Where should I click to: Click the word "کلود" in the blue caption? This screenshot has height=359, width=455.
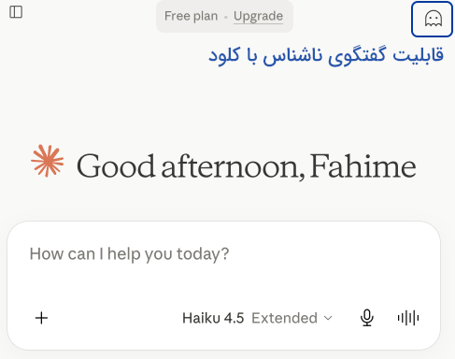pyautogui.click(x=224, y=55)
